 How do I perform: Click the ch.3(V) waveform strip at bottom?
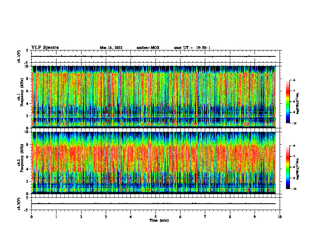tap(156, 204)
